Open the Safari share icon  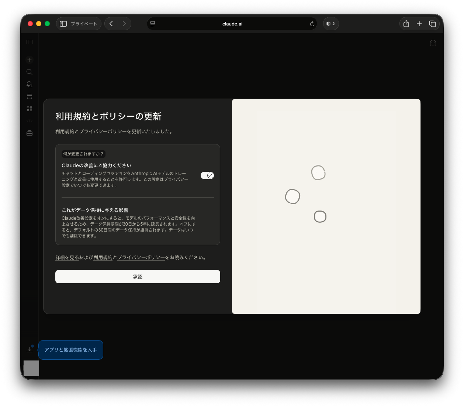406,24
